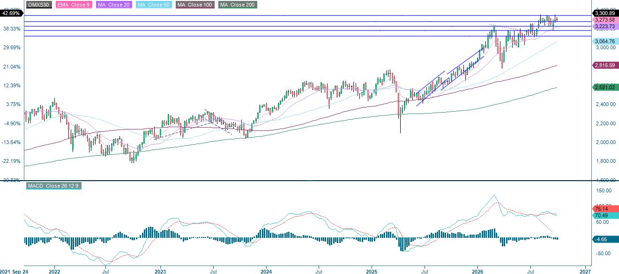The height and width of the screenshot is (274, 619).
Task: Click the 12.39% percent scale label
Action: [12, 85]
